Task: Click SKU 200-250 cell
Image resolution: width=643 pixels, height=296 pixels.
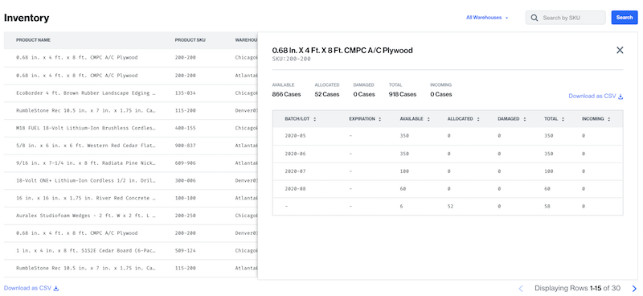Action: point(186,215)
